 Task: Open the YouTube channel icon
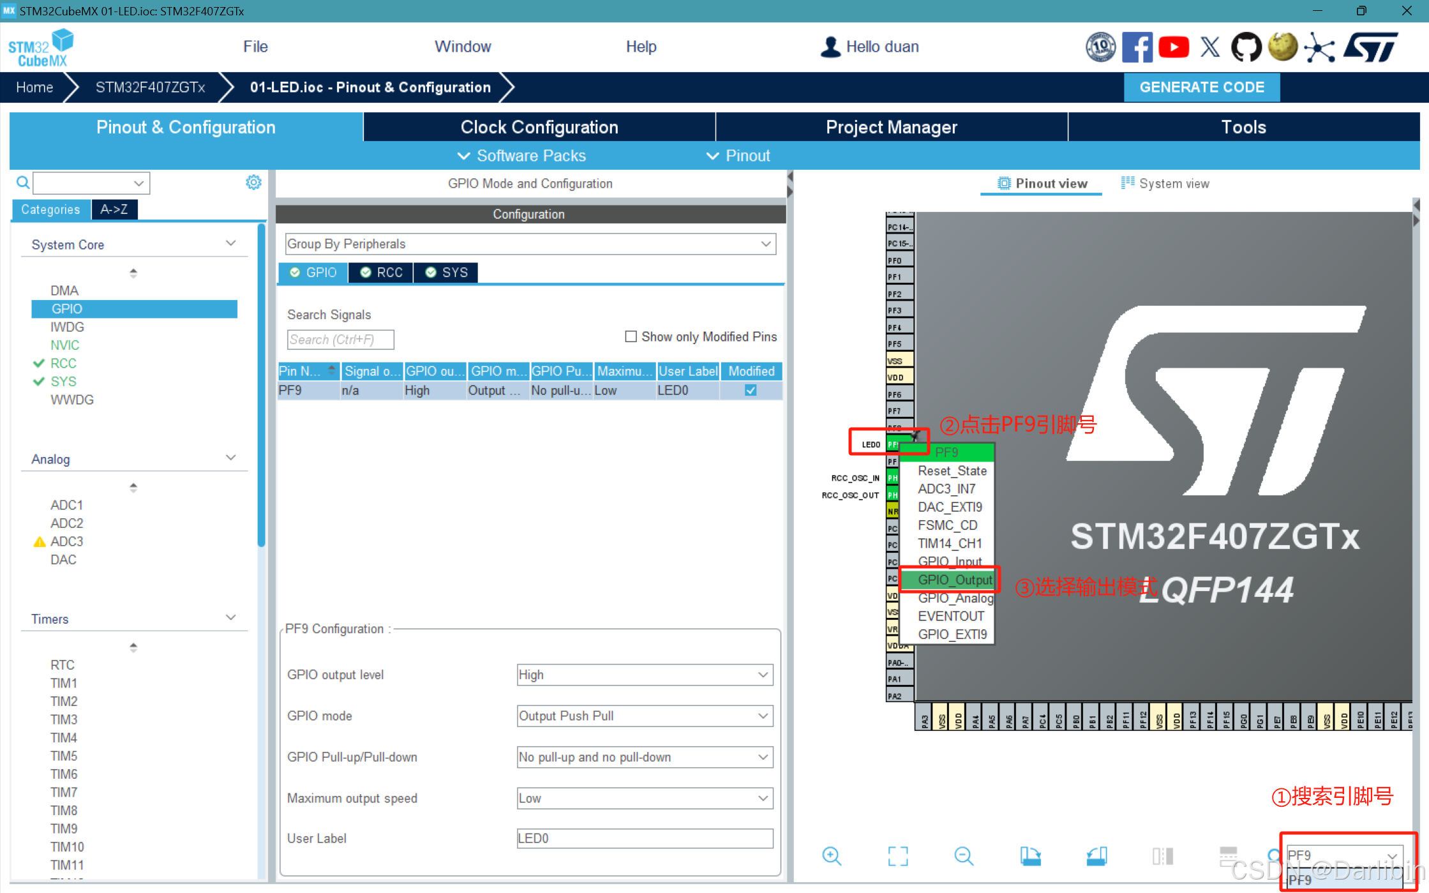click(x=1174, y=47)
